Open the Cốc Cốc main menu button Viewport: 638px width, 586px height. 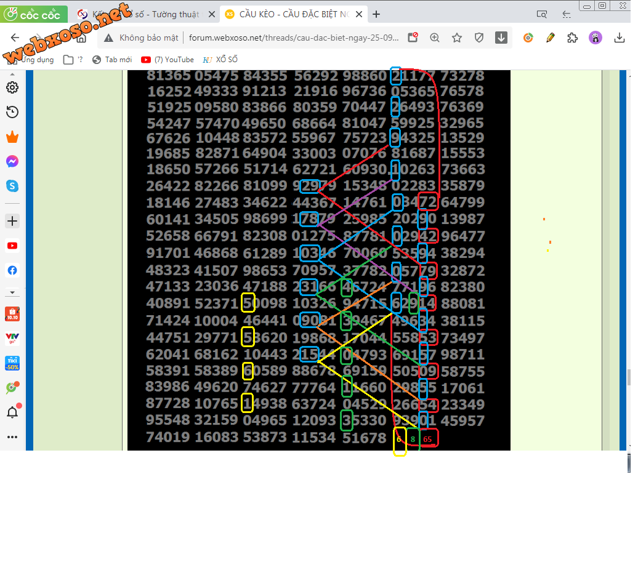(x=34, y=14)
